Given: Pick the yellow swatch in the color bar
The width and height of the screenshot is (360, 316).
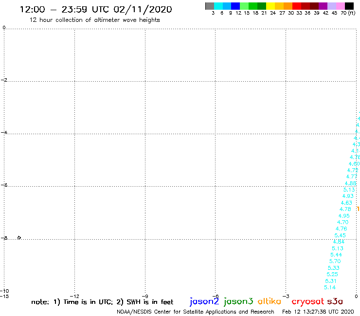Looking at the screenshot, I should [x=270, y=6].
